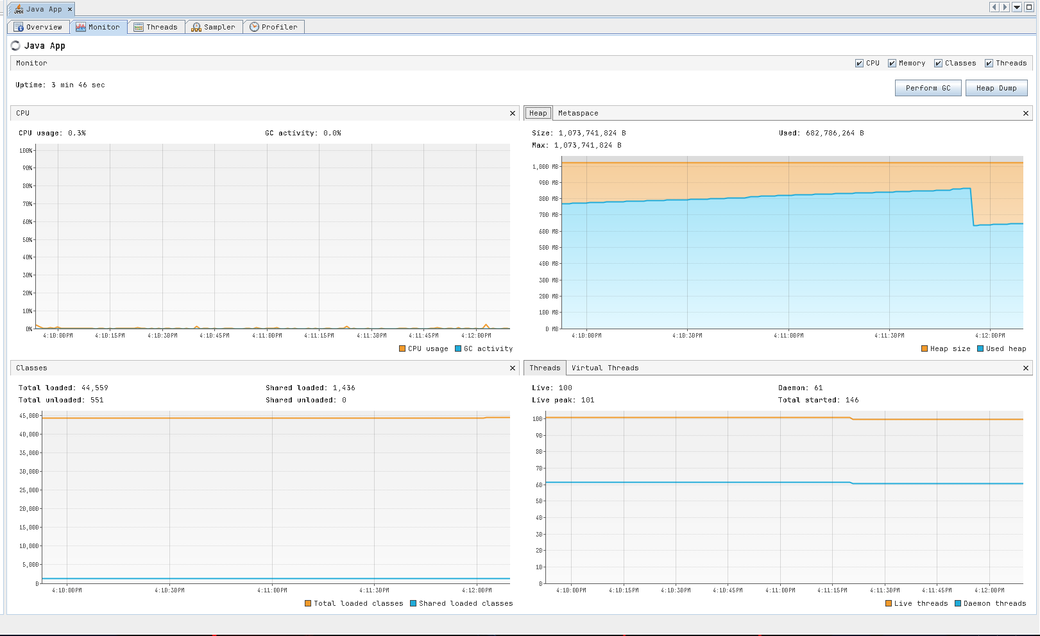
Task: Switch to the Metaspace tab
Action: pos(577,113)
